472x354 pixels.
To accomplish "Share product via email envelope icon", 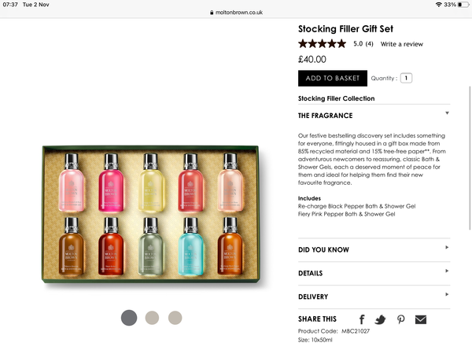I will coord(421,319).
